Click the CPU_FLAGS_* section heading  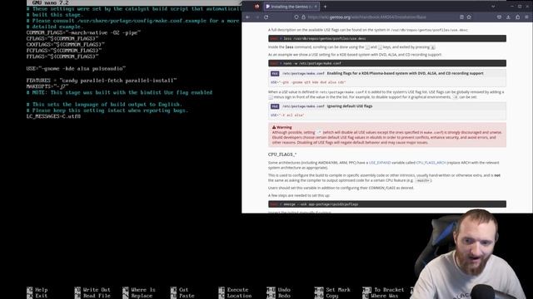pyautogui.click(x=282, y=154)
